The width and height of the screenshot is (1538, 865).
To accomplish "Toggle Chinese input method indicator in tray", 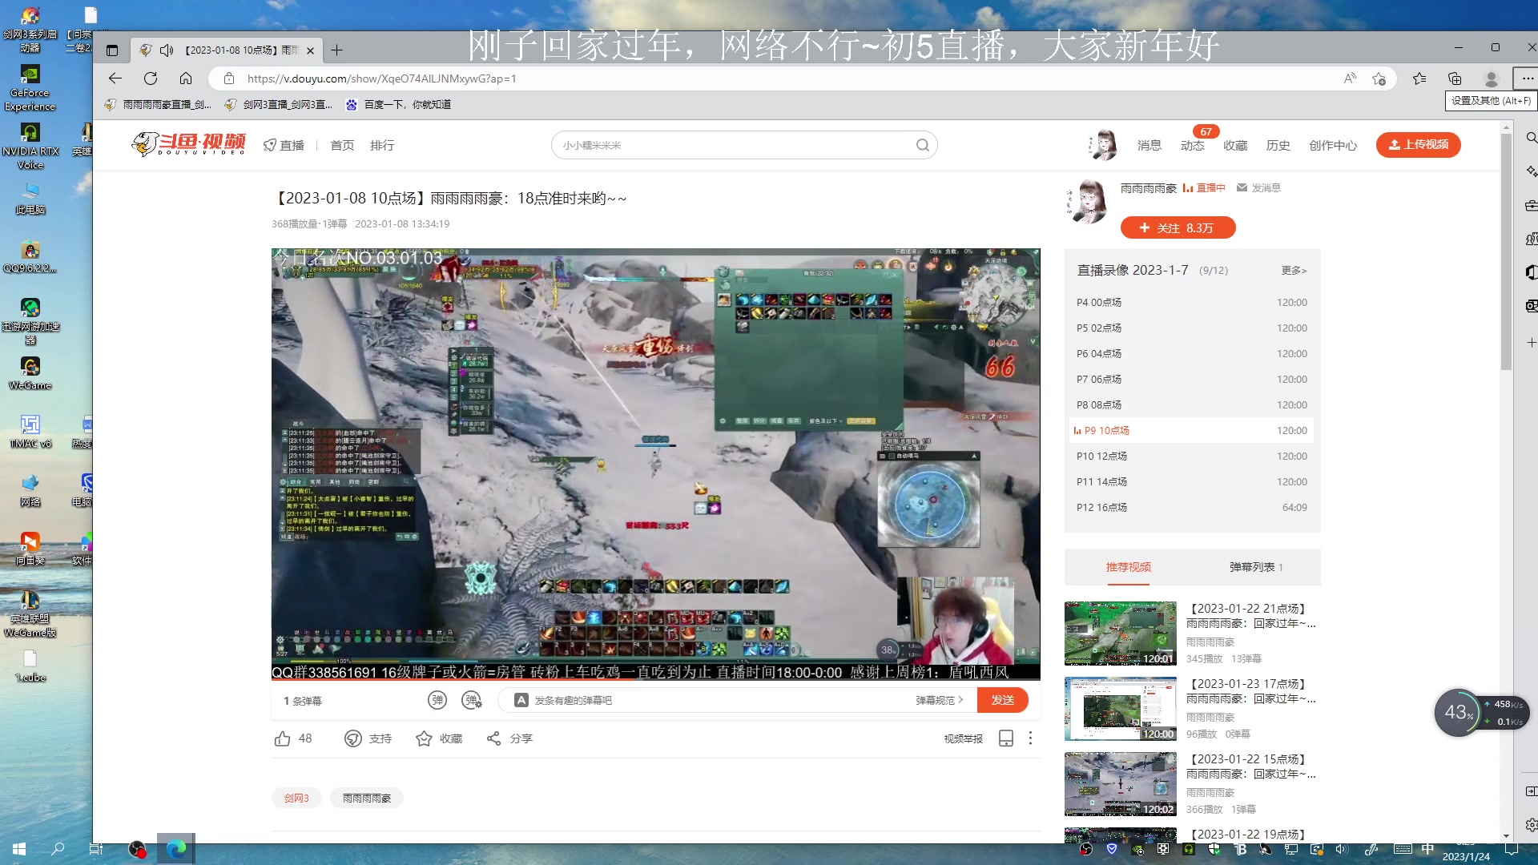I will tap(1427, 849).
